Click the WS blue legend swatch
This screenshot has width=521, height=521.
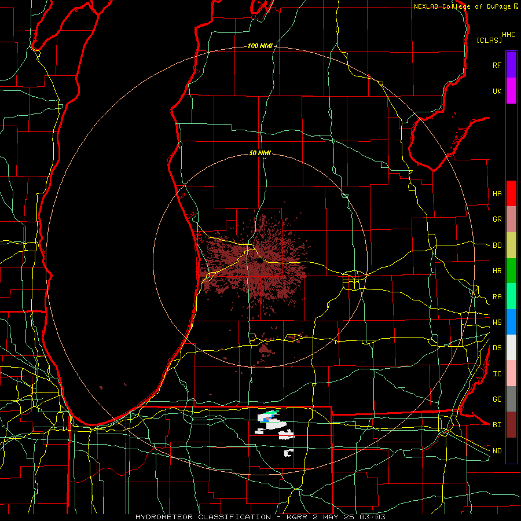(511, 322)
